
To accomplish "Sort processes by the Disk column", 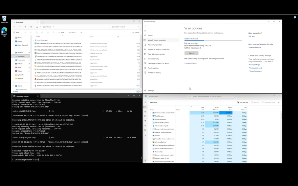I will (x=226, y=108).
